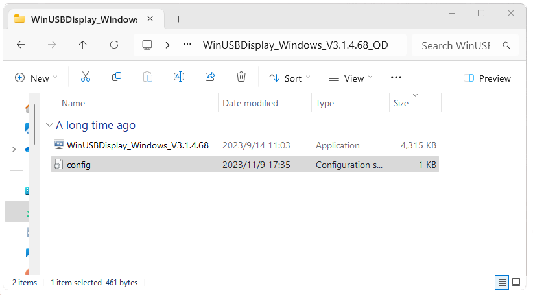Open the New item dropdown
Image resolution: width=533 pixels, height=295 pixels.
point(36,78)
